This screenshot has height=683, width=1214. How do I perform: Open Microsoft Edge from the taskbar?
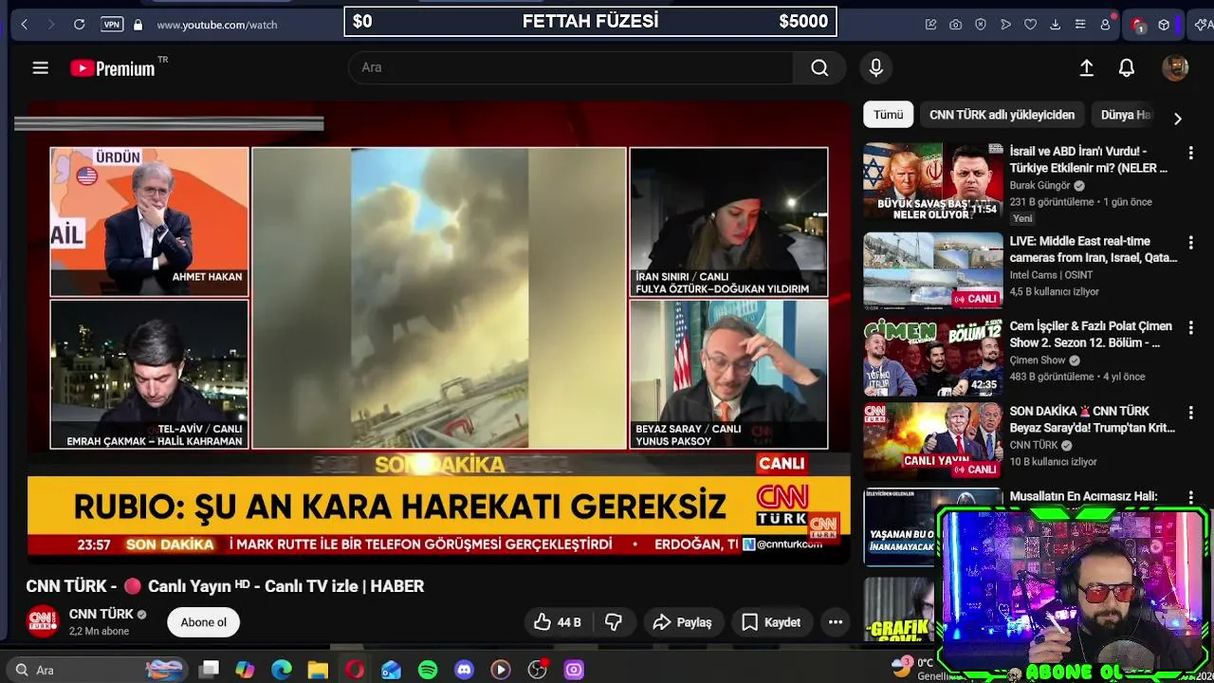pyautogui.click(x=282, y=670)
